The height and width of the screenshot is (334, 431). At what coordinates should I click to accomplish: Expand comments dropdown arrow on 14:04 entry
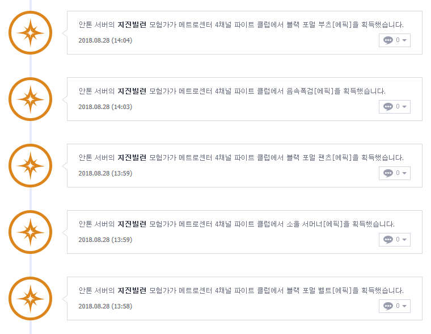point(404,40)
